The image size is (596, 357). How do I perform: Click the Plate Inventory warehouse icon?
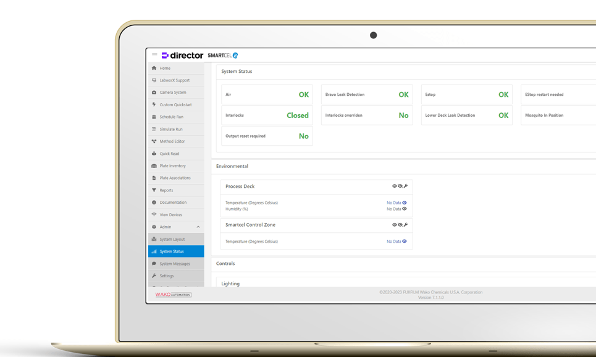pos(154,166)
